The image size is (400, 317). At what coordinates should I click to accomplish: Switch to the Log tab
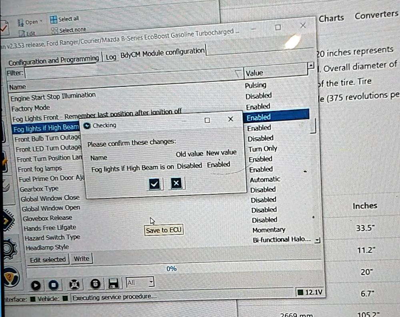111,57
